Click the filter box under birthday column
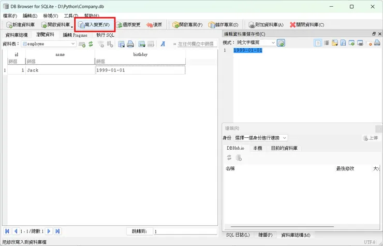The height and width of the screenshot is (246, 383). click(140, 62)
